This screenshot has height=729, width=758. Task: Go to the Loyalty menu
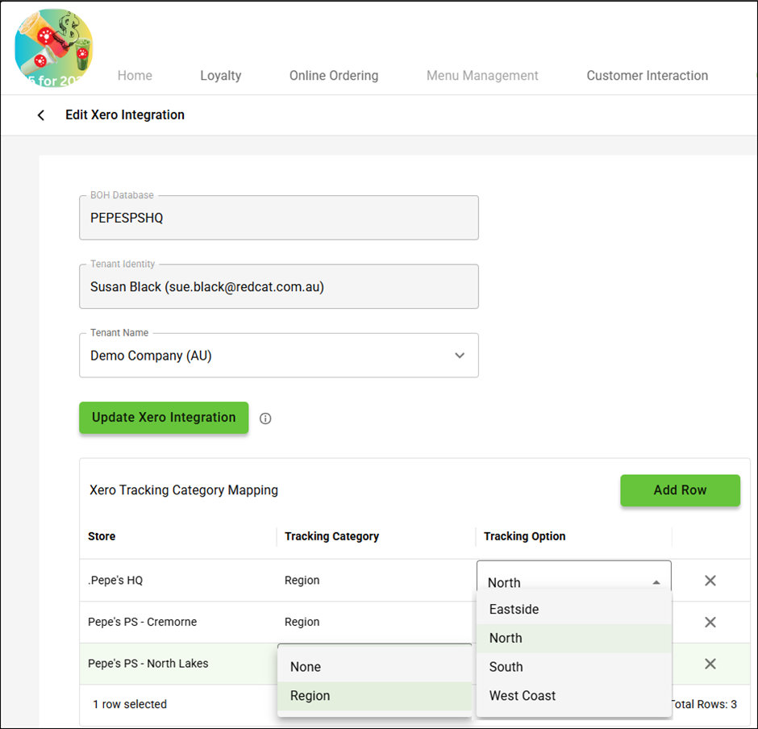pos(221,76)
